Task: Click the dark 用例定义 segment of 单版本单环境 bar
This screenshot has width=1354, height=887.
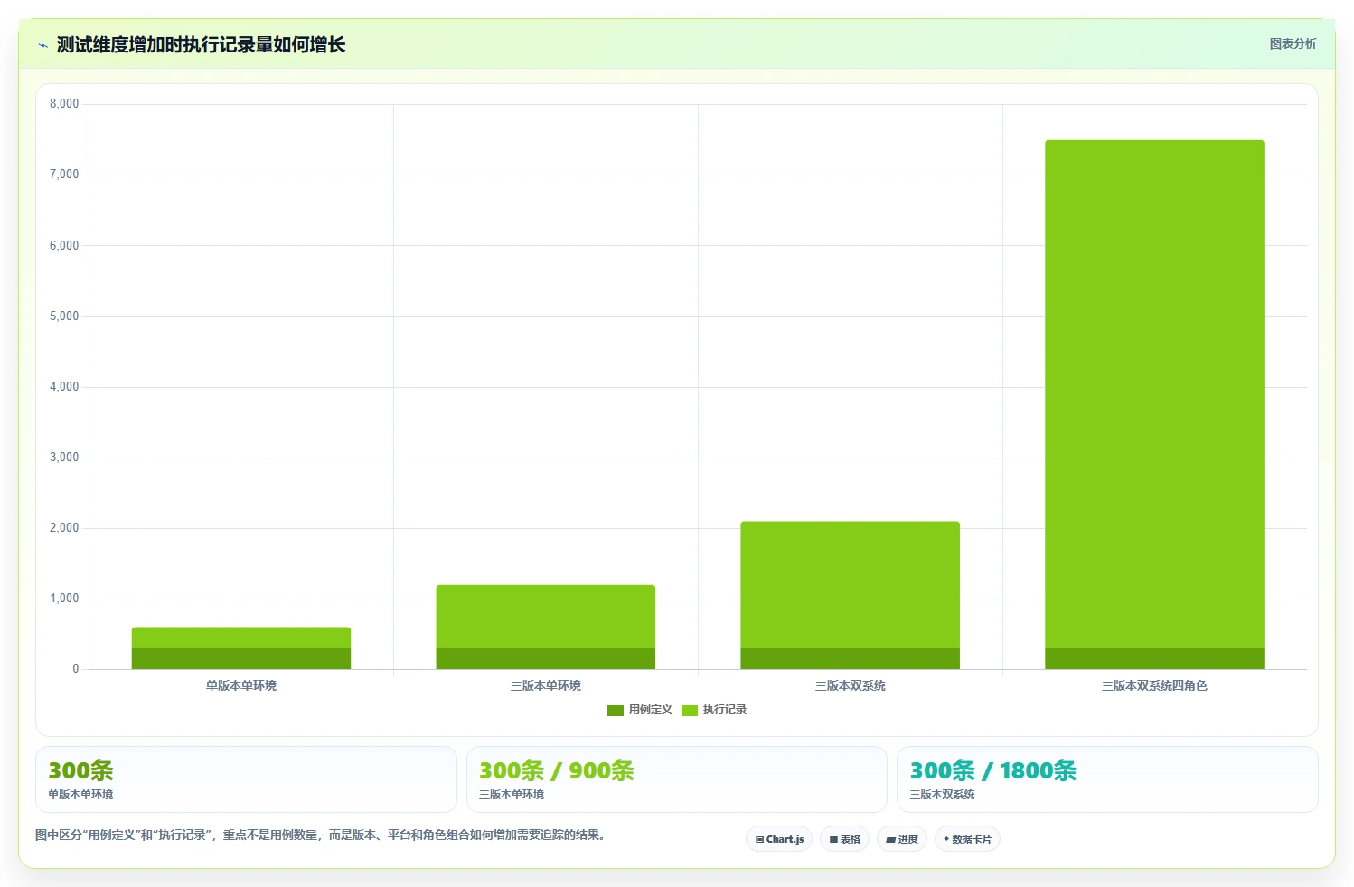Action: coord(241,659)
